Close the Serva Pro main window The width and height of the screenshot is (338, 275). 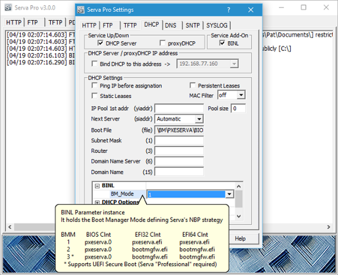point(326,7)
